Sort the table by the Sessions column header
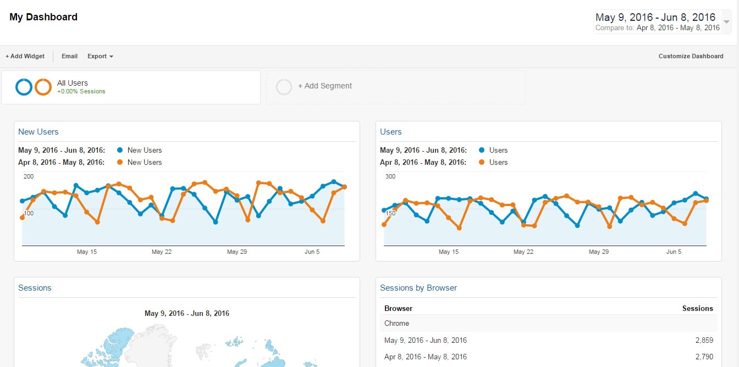The height and width of the screenshot is (367, 739). 697,308
